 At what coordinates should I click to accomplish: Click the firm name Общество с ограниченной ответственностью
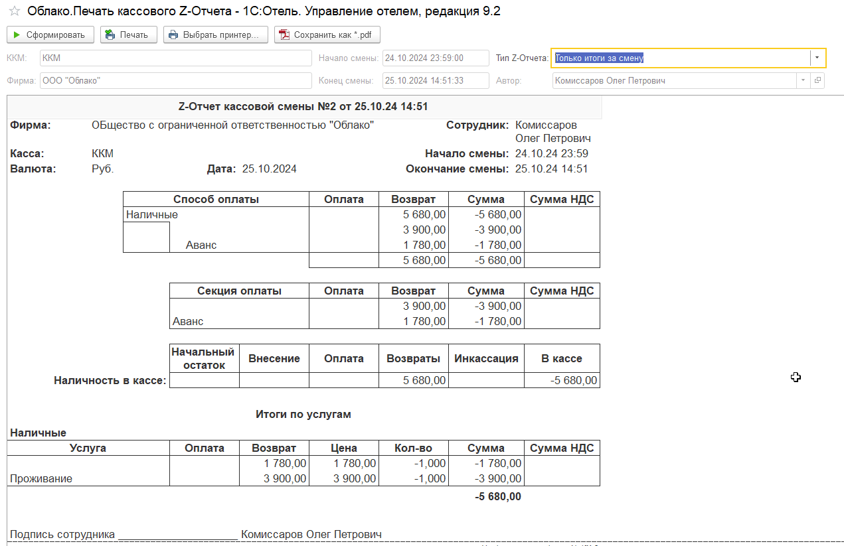coord(232,125)
